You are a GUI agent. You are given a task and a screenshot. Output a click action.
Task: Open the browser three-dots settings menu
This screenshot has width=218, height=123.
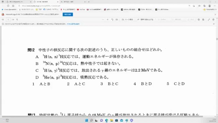pos(215,6)
